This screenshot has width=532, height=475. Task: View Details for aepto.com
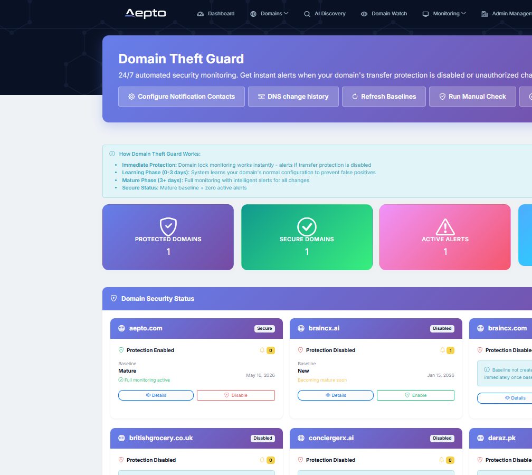(156, 395)
